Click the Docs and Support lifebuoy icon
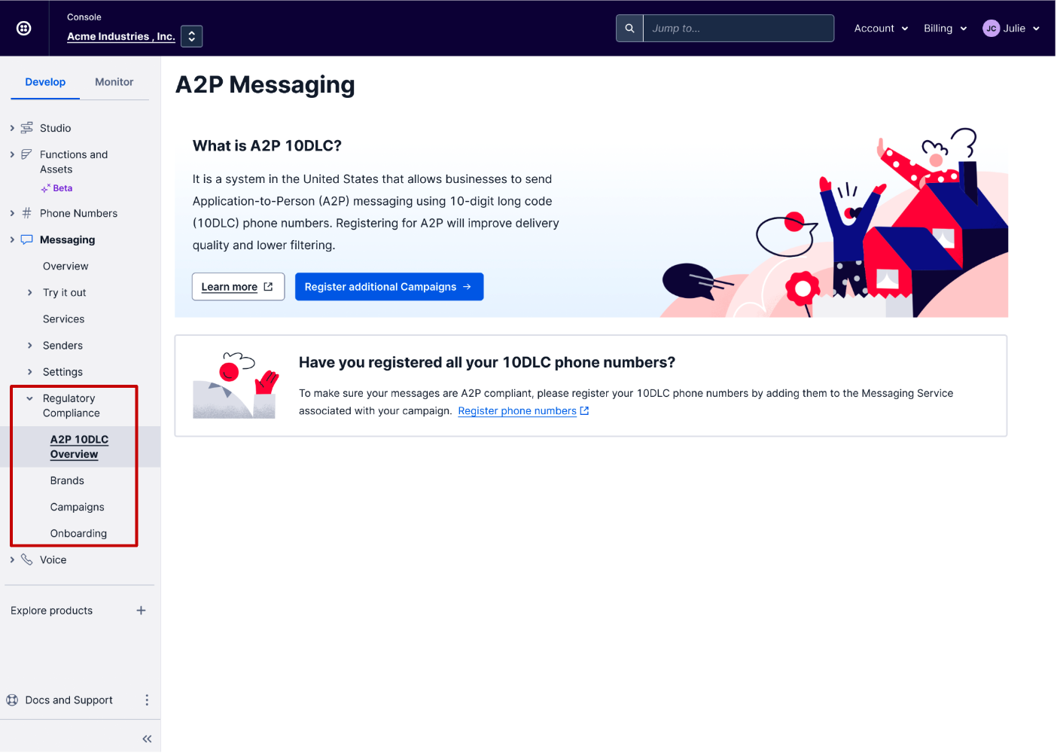The height and width of the screenshot is (753, 1057). 12,700
